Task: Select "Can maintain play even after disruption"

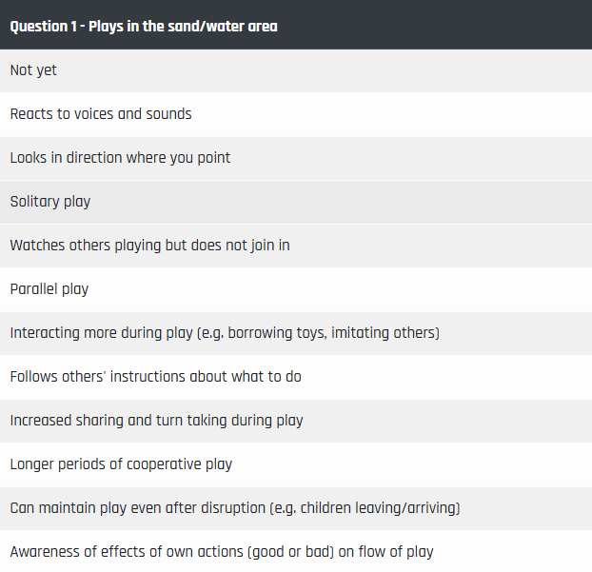Action: tap(296, 508)
